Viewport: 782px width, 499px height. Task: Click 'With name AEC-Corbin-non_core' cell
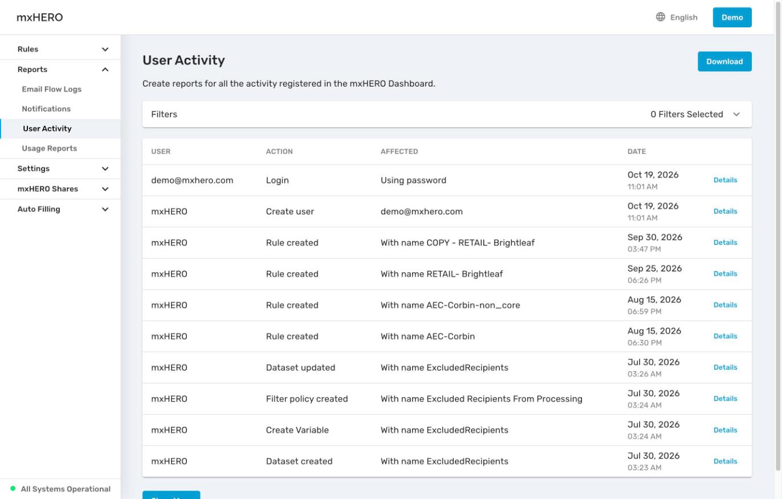[450, 305]
